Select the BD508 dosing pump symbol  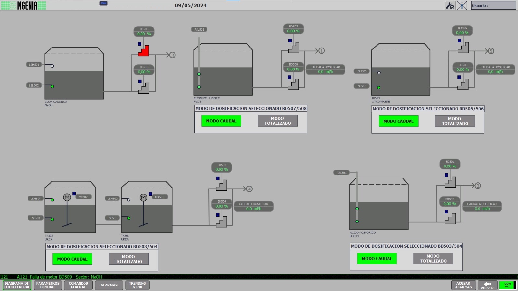point(293,84)
